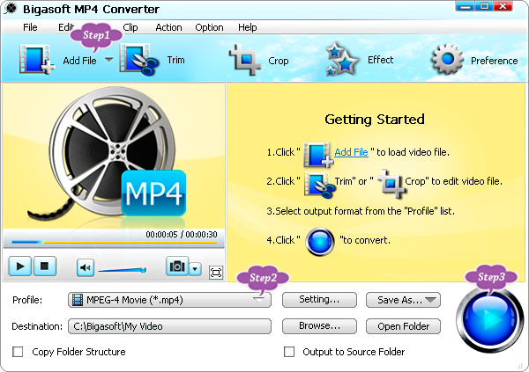Click the Crop icon in Getting Started
529x372 pixels.
[x=392, y=184]
